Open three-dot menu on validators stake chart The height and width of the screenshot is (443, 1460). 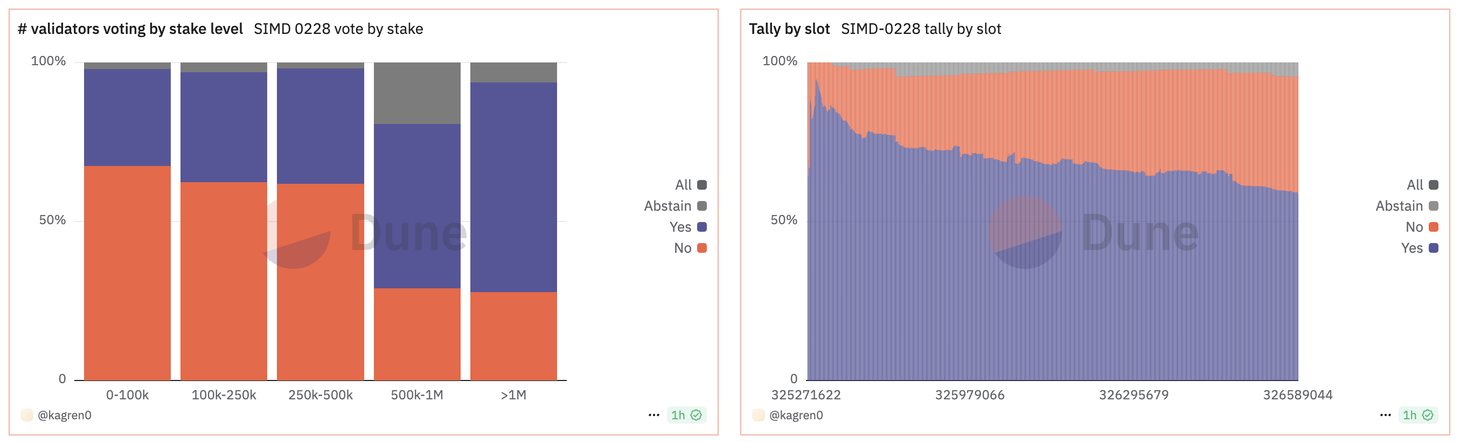653,415
